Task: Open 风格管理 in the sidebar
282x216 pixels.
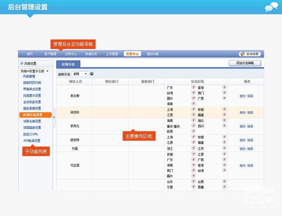Action: (29, 76)
